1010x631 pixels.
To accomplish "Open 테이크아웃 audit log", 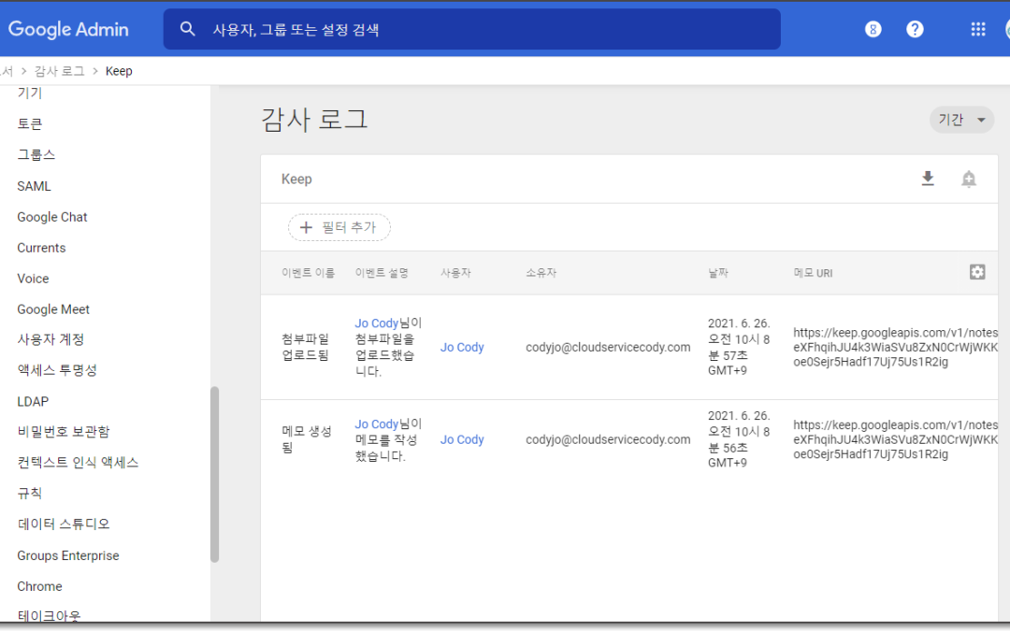I will (x=49, y=615).
